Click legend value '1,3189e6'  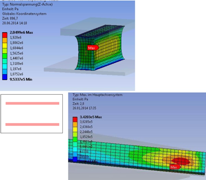coord(16,64)
